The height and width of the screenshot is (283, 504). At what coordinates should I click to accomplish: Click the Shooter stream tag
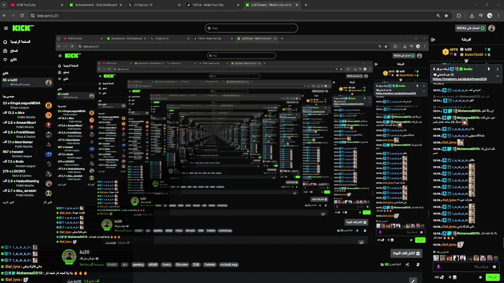[x=182, y=265]
